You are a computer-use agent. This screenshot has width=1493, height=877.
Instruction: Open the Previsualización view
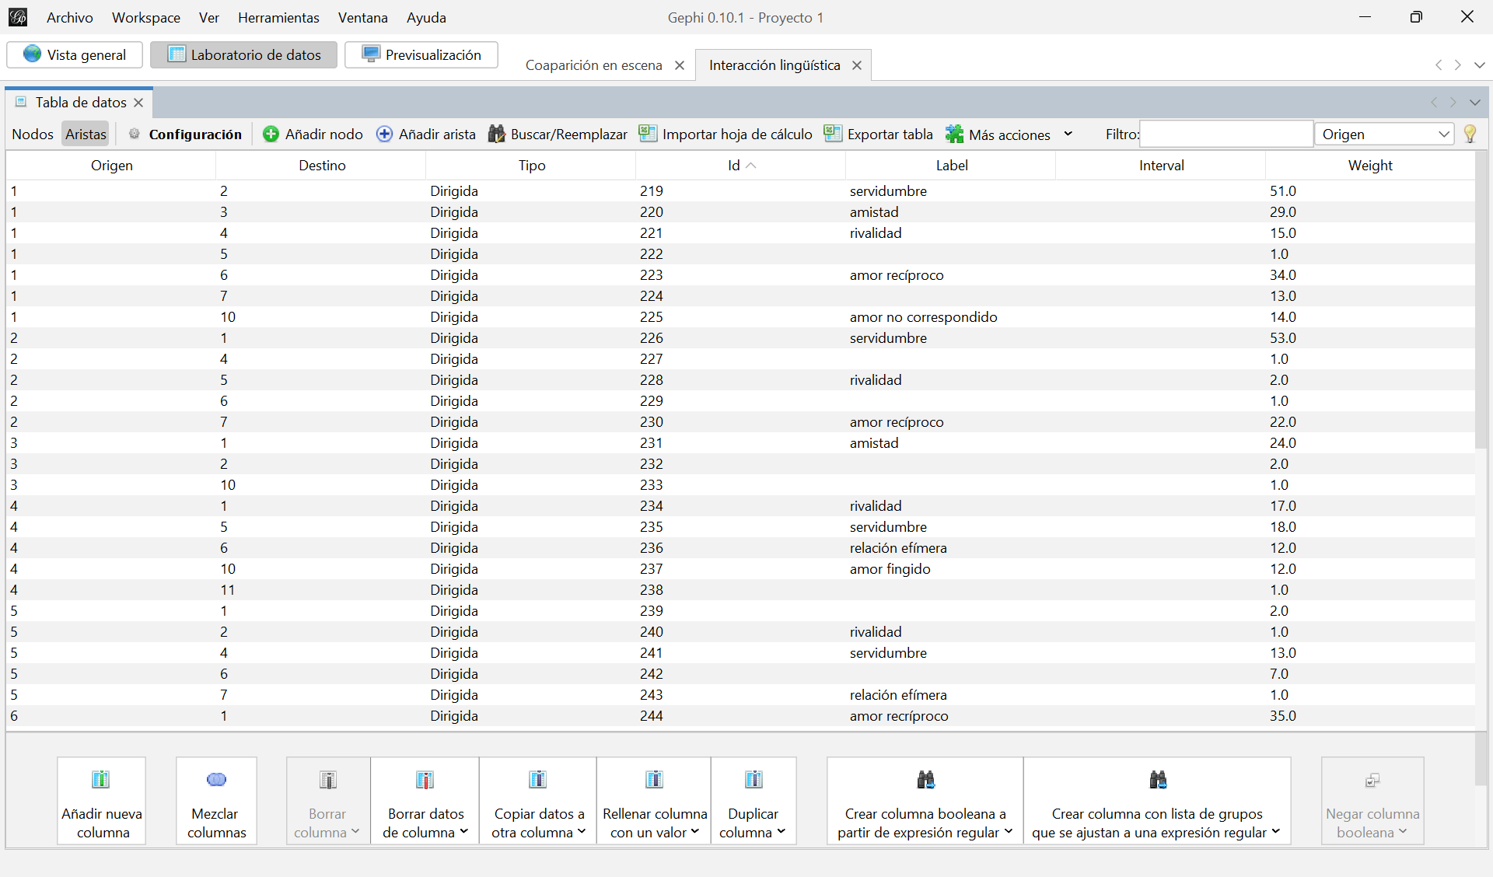coord(421,55)
